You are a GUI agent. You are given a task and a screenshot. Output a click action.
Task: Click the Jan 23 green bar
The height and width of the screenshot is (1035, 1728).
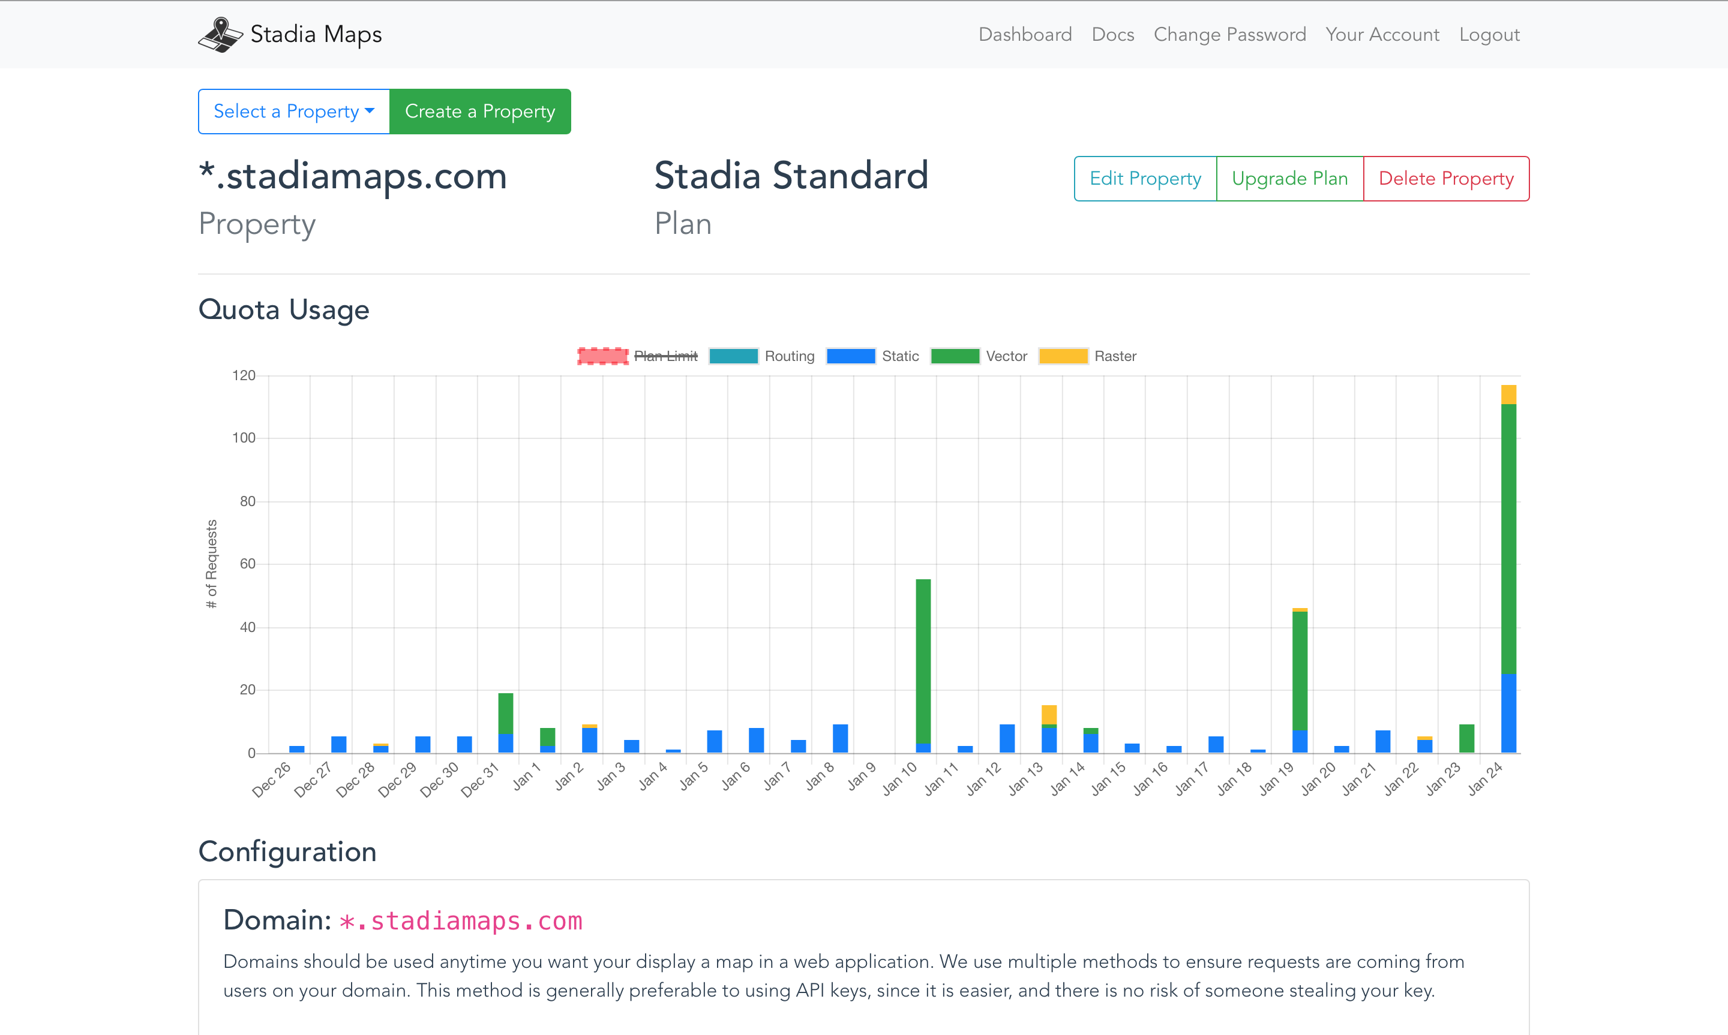click(x=1466, y=739)
